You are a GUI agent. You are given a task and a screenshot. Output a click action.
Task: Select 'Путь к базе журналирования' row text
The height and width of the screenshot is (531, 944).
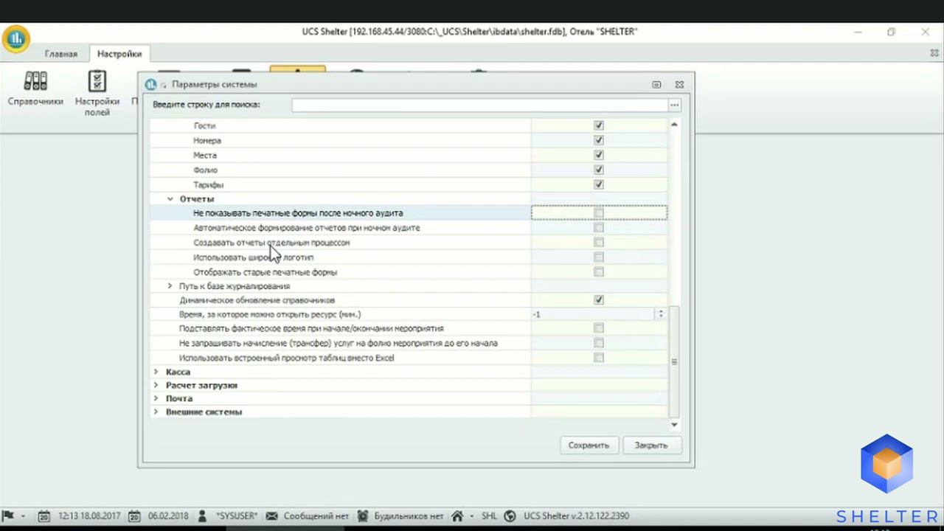(235, 286)
